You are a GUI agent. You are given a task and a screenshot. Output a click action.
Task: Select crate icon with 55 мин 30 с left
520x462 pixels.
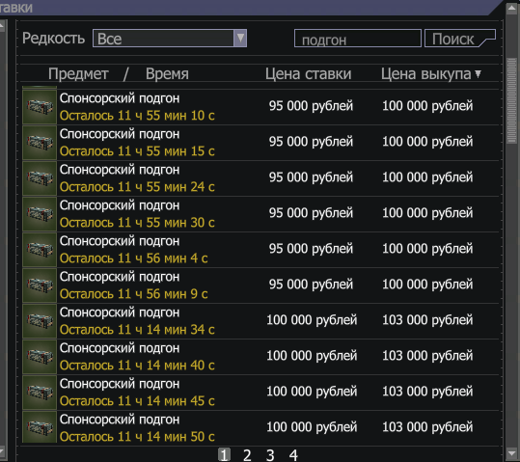(40, 214)
